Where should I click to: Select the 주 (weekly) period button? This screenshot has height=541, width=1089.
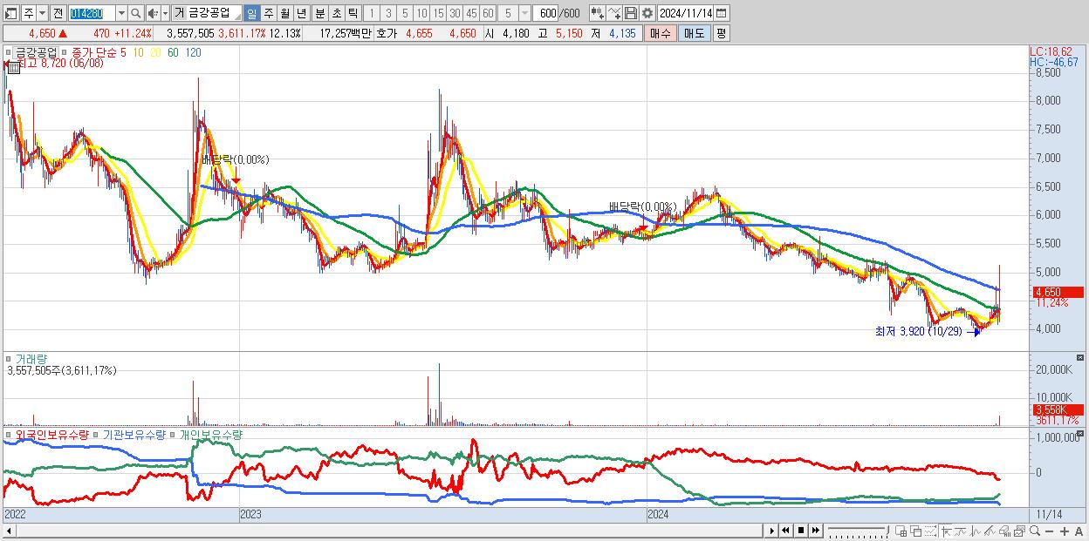(x=268, y=13)
